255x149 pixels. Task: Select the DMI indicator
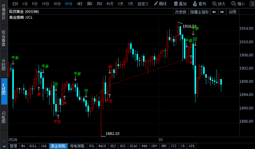tap(164, 146)
